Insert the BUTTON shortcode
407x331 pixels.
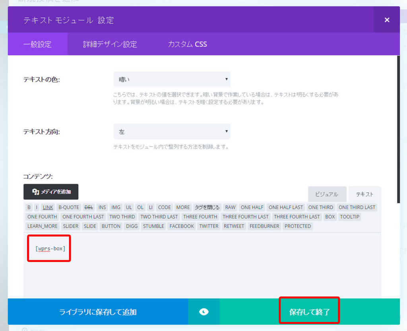[x=111, y=226]
